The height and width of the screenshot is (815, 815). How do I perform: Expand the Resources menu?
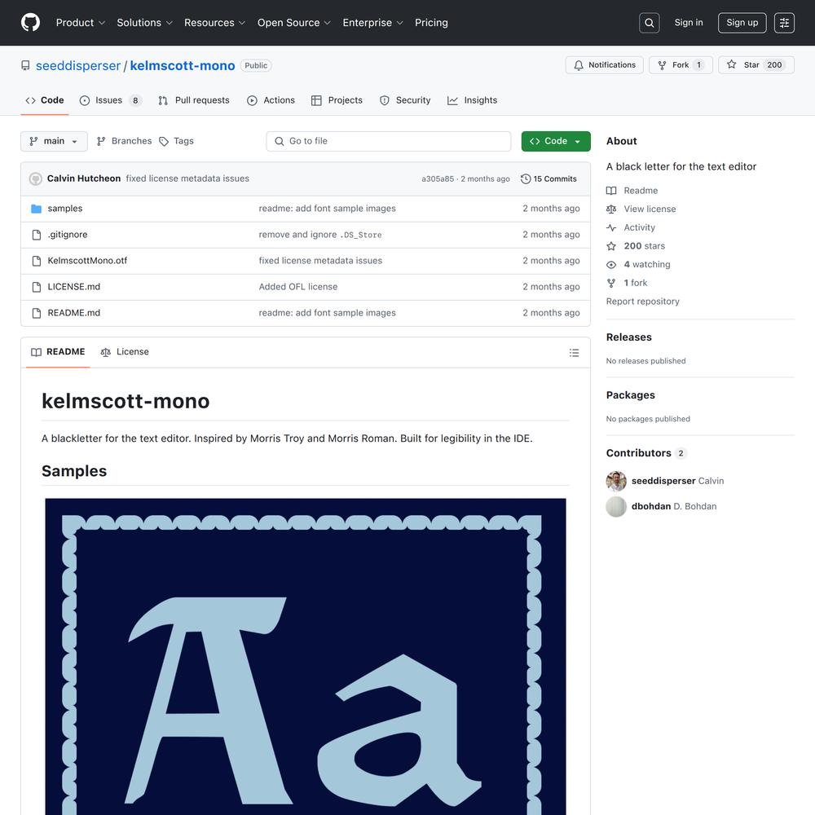point(214,23)
